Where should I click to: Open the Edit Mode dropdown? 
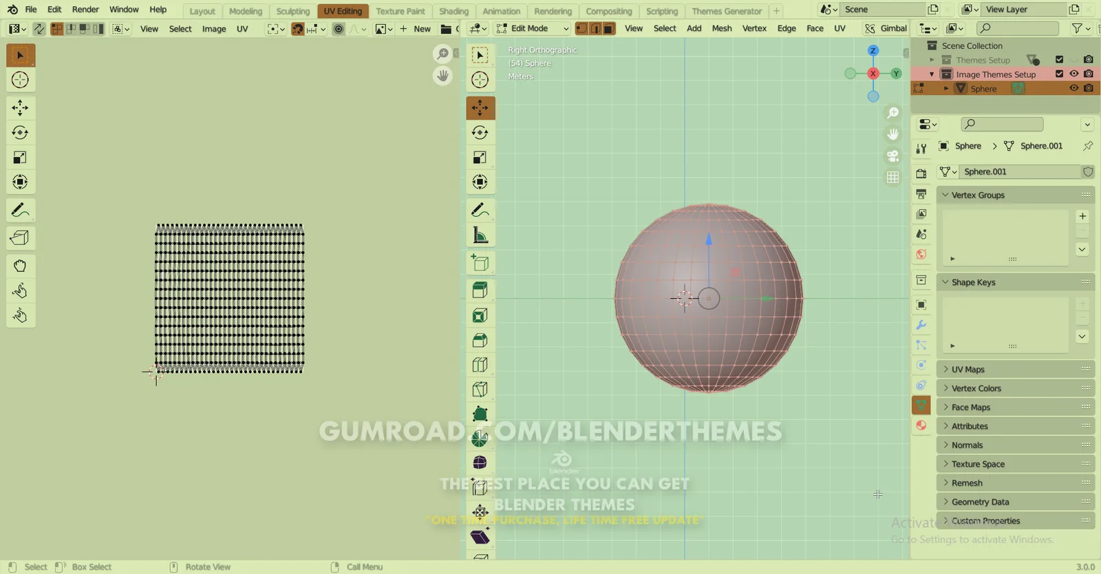pyautogui.click(x=533, y=29)
